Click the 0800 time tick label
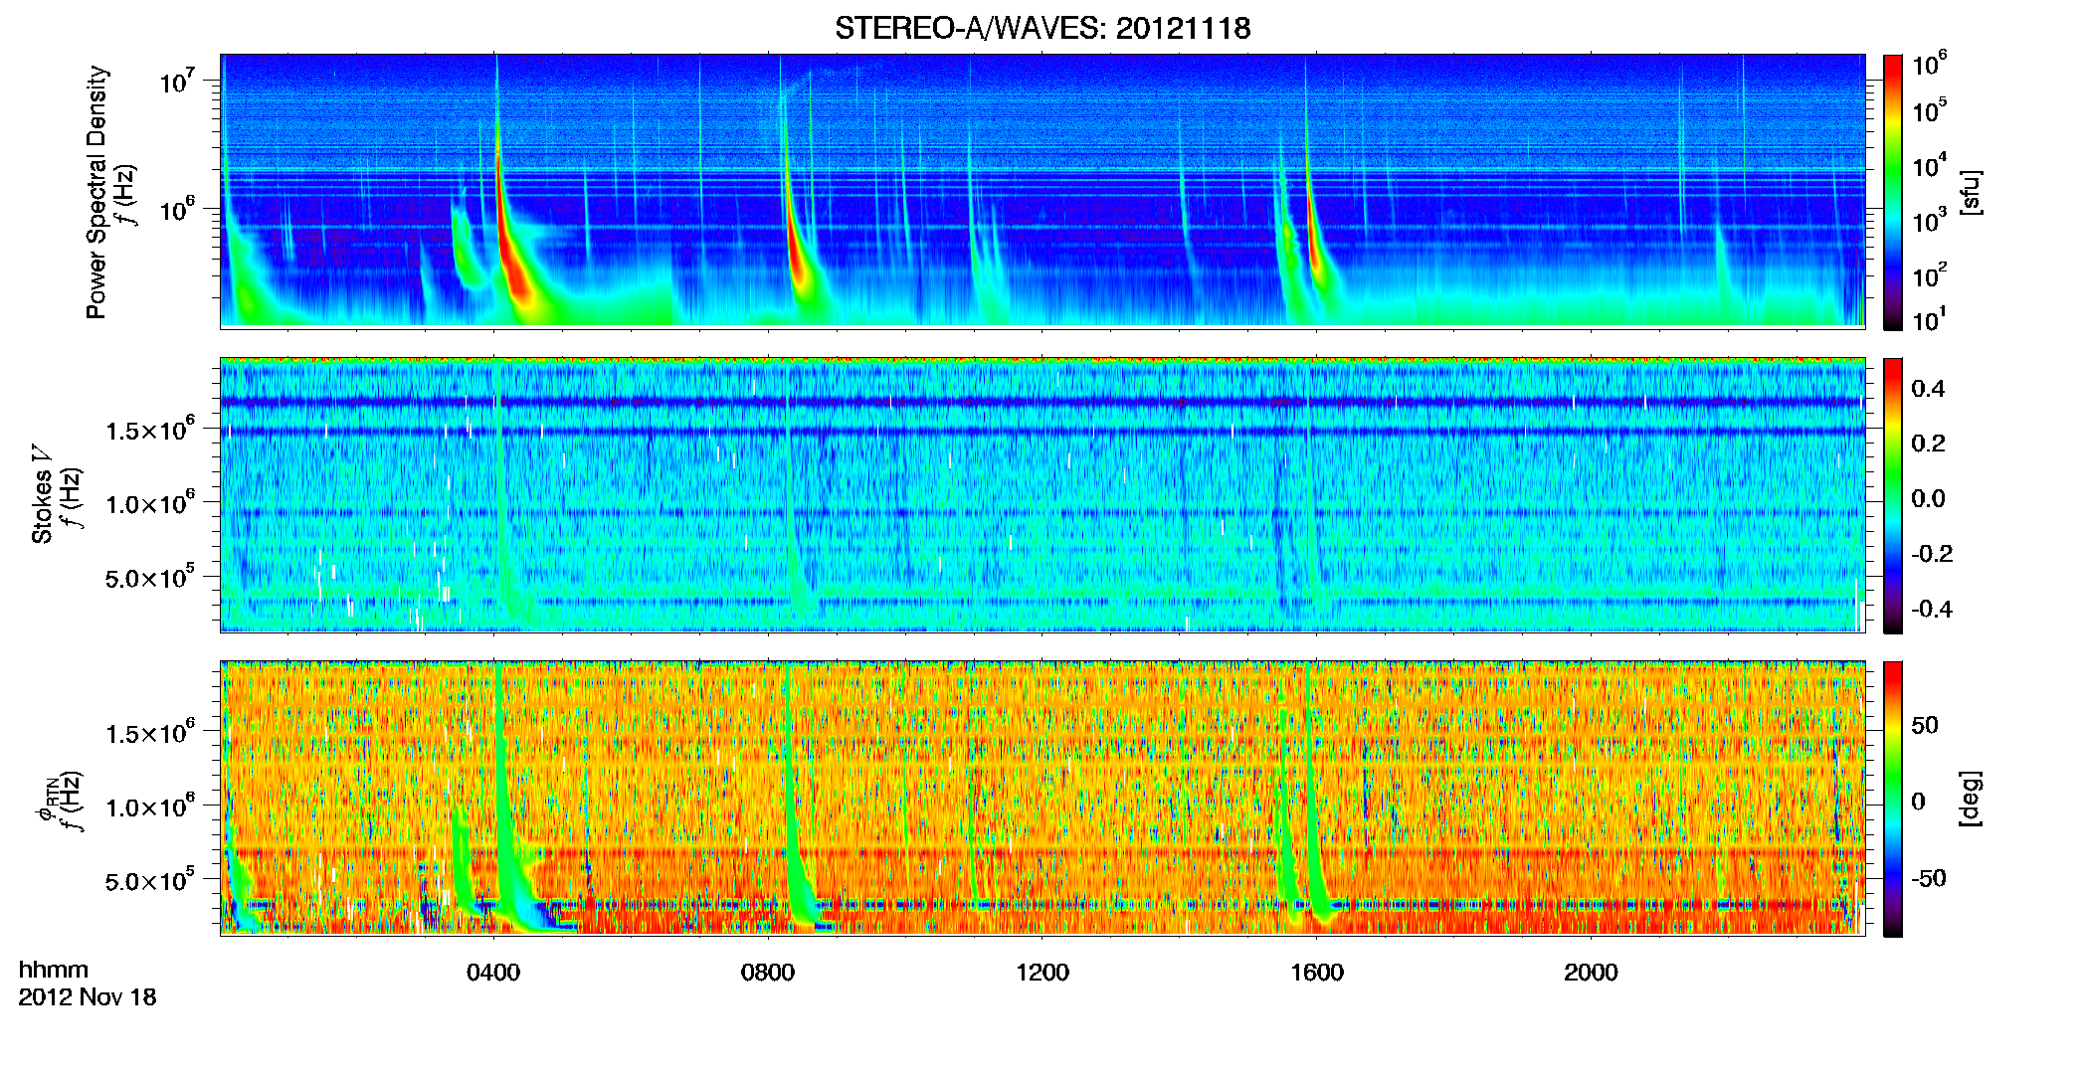Viewport: 2085px width, 1074px height. (x=768, y=972)
